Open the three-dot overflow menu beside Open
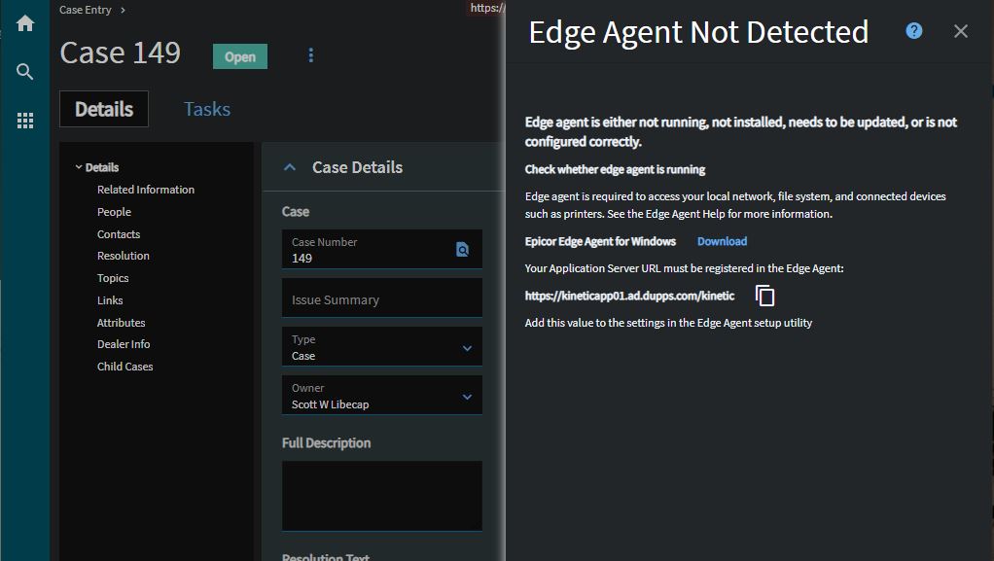The image size is (994, 561). (x=310, y=55)
